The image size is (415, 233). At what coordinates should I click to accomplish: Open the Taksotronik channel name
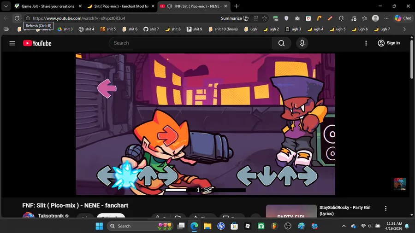click(51, 216)
